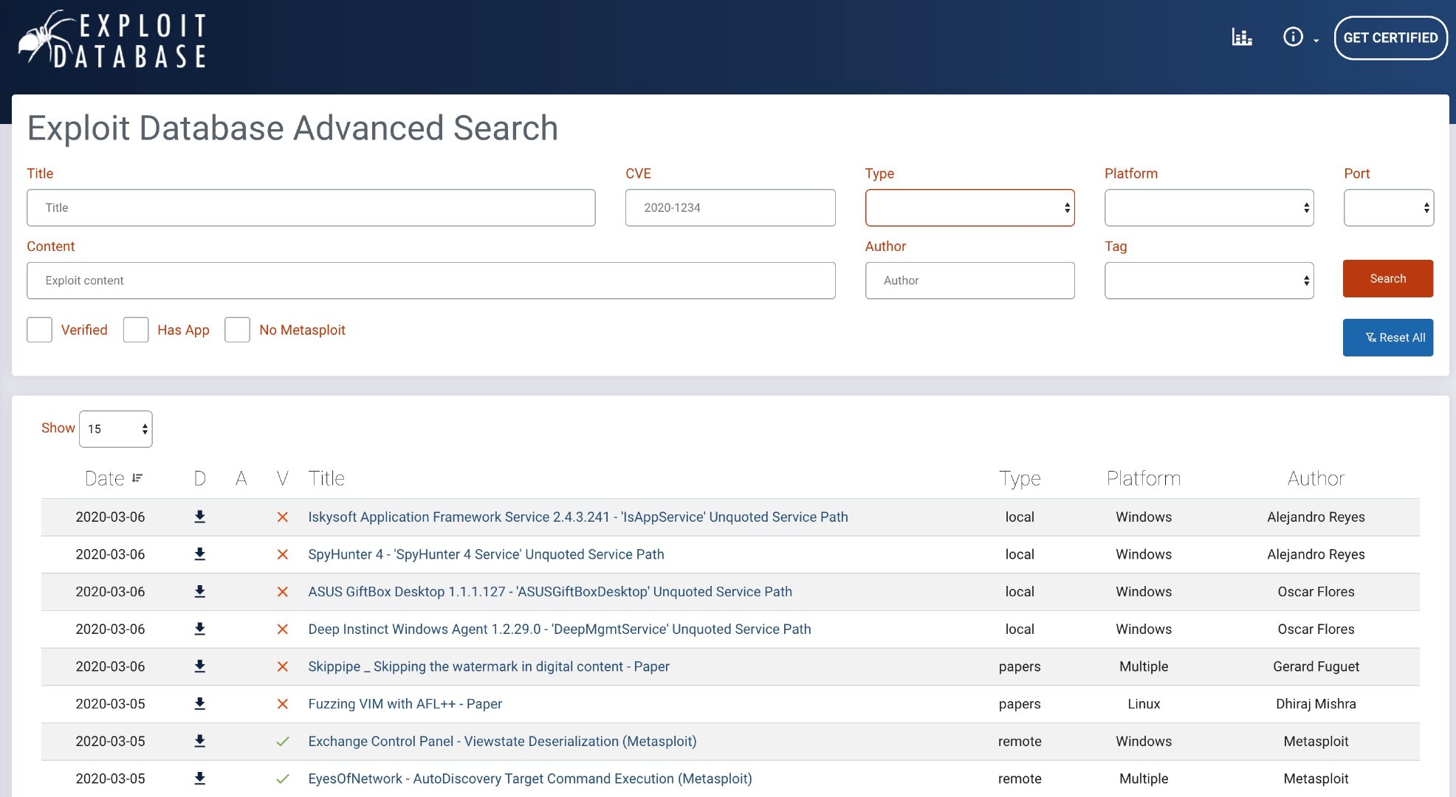The width and height of the screenshot is (1456, 797).
Task: Click the Author column header
Action: coord(1315,478)
